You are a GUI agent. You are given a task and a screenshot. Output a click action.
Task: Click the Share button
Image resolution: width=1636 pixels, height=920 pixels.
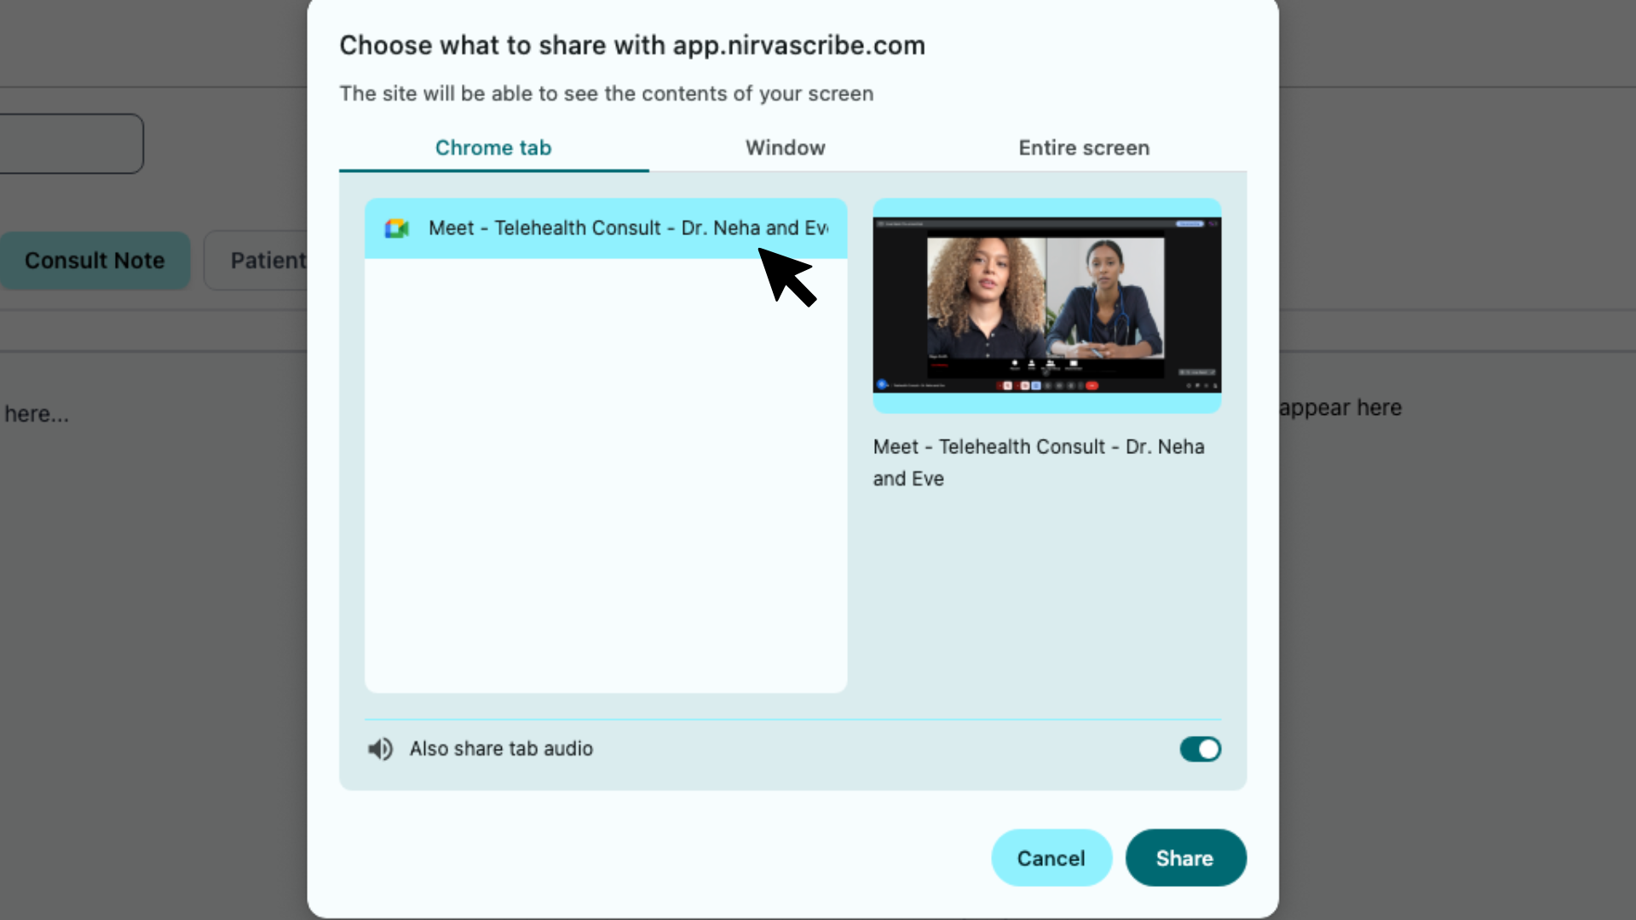click(1185, 858)
